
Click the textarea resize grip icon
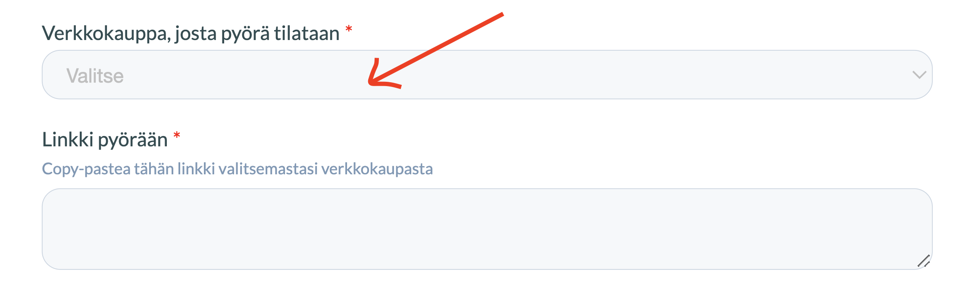click(923, 260)
